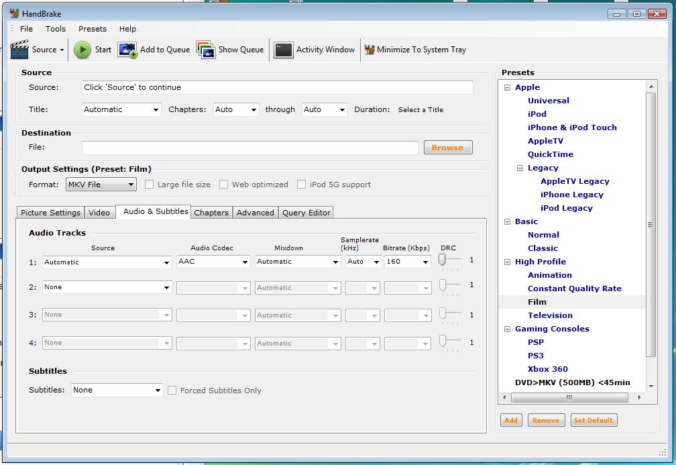This screenshot has height=465, width=676.
Task: Switch to Picture Settings tab
Action: [50, 213]
